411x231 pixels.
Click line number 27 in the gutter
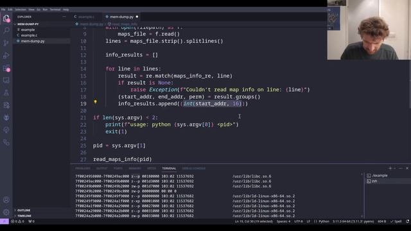83,159
